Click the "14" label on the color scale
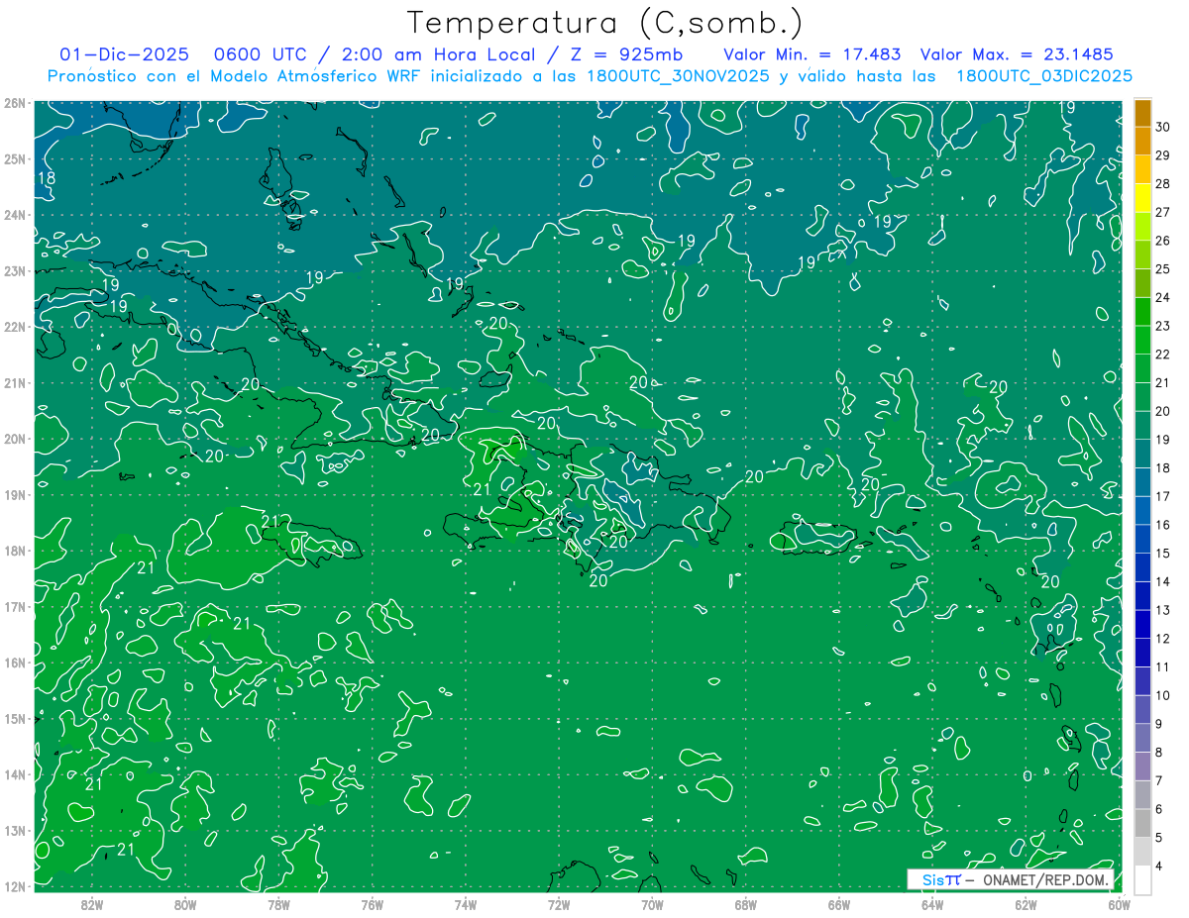The image size is (1189, 918). pos(1163,581)
